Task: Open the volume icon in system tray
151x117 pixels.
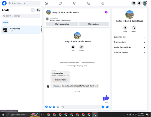Action: 133,115
